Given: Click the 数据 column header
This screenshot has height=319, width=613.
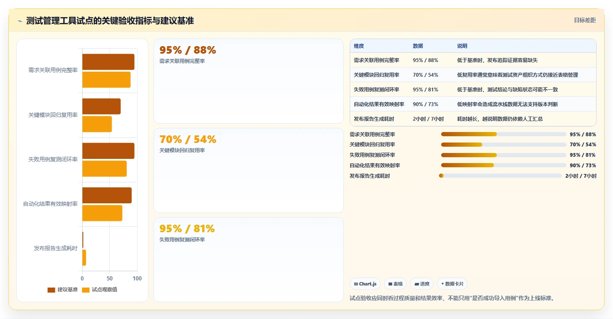Looking at the screenshot, I should (418, 46).
